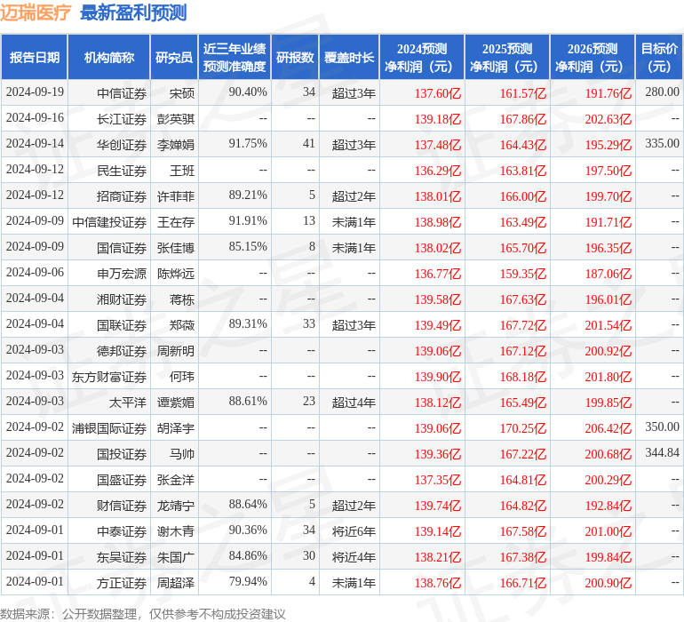Click institution 申万宏源
684x622 pixels.
[x=122, y=274]
